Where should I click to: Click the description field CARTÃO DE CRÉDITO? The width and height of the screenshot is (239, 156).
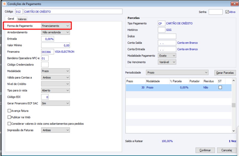point(73,12)
